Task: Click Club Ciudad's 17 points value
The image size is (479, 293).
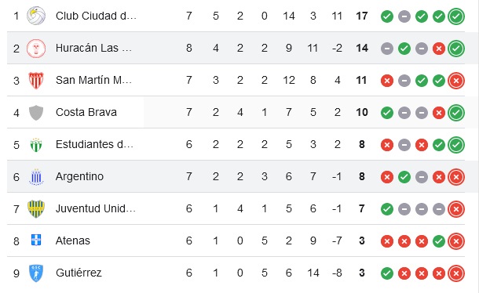Action: pyautogui.click(x=362, y=16)
